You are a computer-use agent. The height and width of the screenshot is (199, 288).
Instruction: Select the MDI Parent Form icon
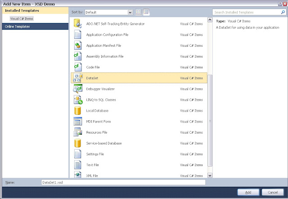pyautogui.click(x=77, y=122)
